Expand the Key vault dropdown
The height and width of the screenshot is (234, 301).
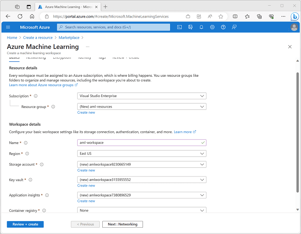(x=142, y=180)
